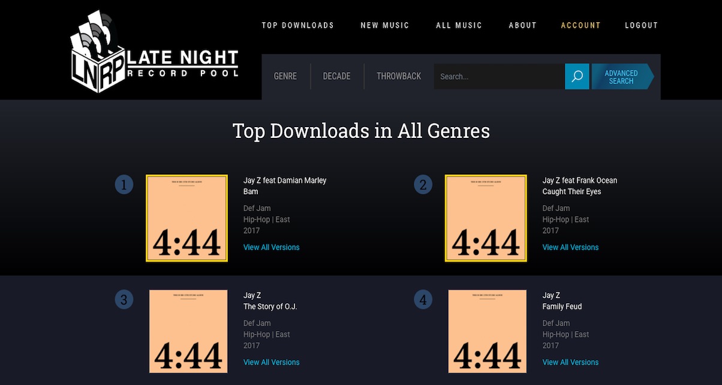Click rank number 1 badge
Screen dimensions: 722x385
coord(124,185)
